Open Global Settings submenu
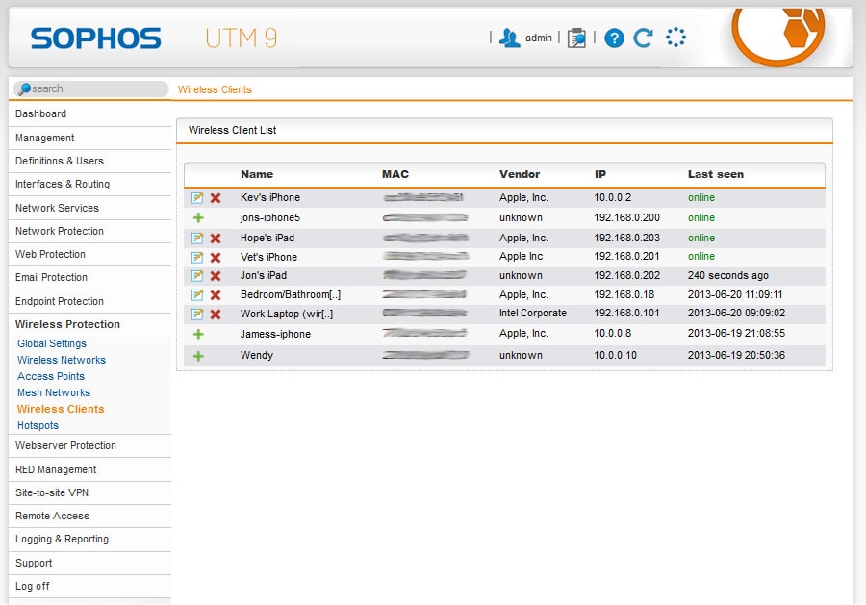Image resolution: width=866 pixels, height=605 pixels. (52, 344)
